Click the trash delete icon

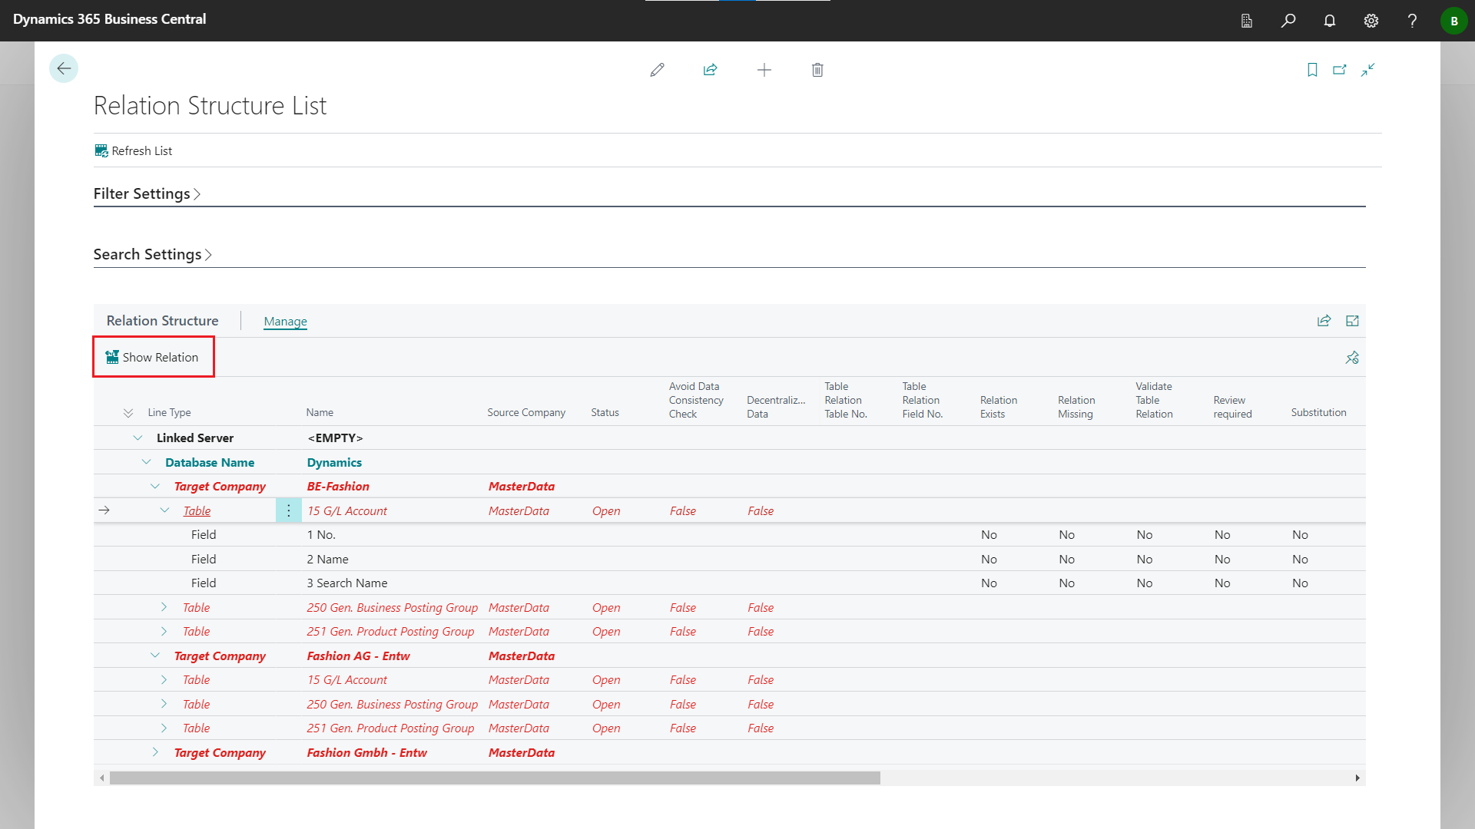[x=817, y=70]
